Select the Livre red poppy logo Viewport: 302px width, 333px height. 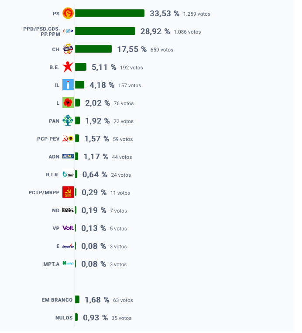point(68,103)
